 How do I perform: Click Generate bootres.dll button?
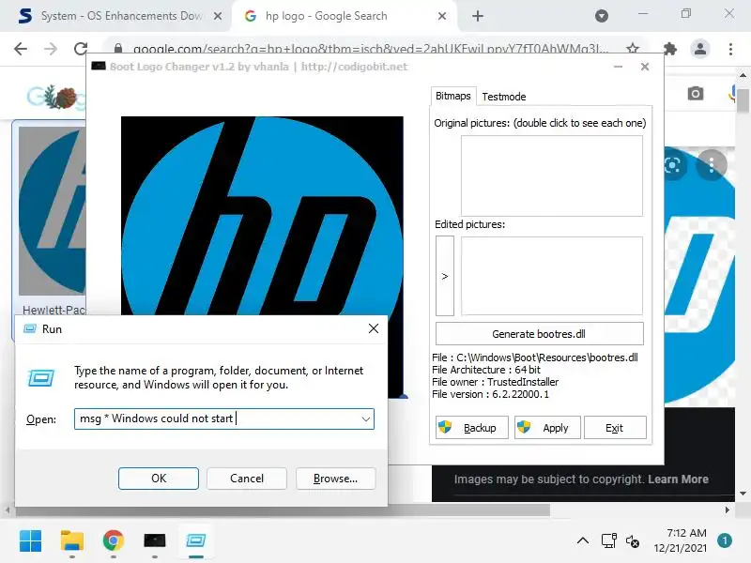click(539, 334)
